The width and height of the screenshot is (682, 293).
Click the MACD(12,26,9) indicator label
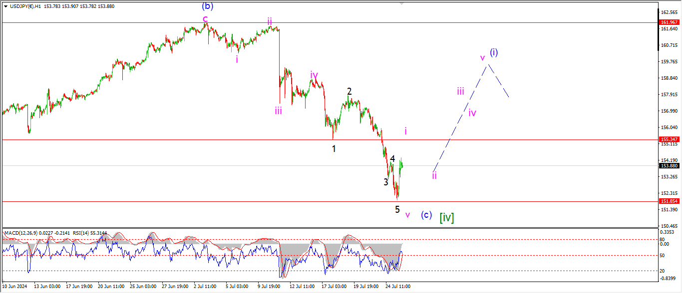pyautogui.click(x=20, y=233)
